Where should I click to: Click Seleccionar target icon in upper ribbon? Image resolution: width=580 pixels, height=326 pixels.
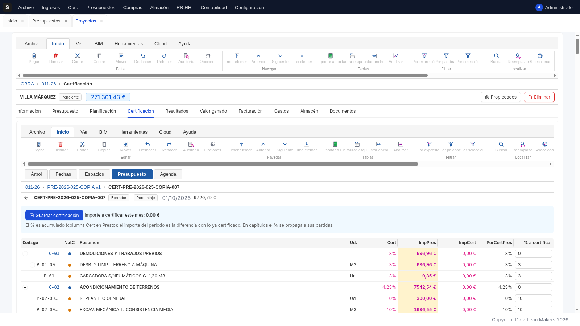click(540, 56)
